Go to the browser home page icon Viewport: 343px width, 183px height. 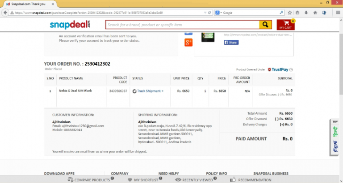(x=315, y=12)
